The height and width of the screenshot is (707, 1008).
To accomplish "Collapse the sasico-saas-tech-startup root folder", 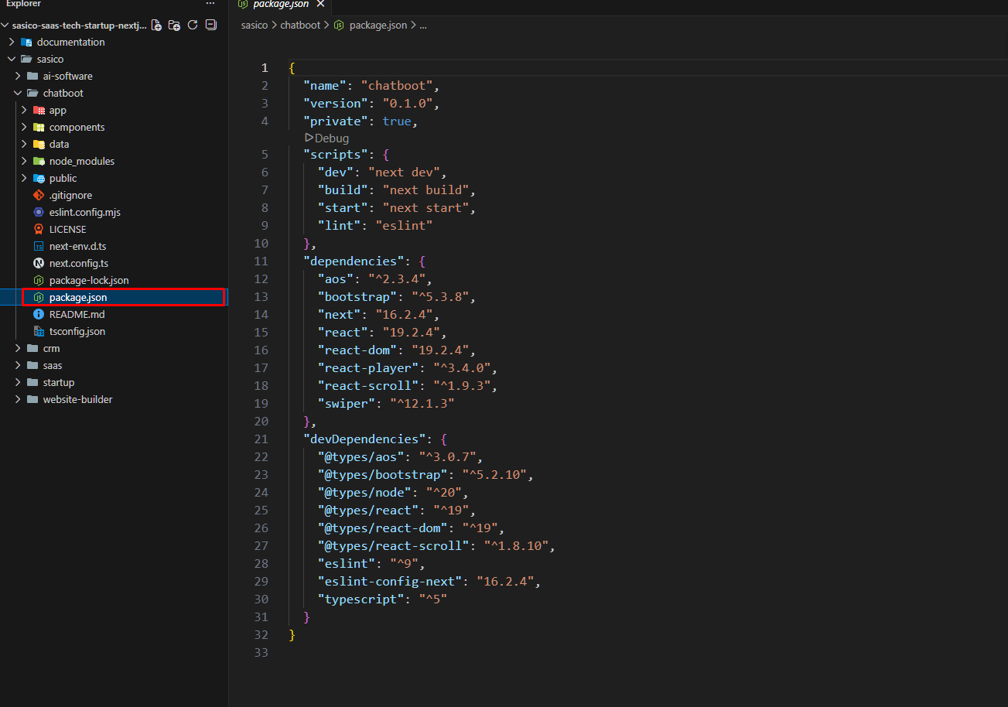I will coord(6,26).
